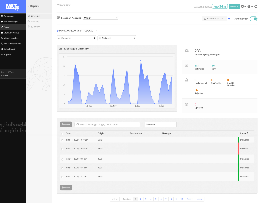Disable Auto-Refresh
Viewport: 259px width, 203px height.
253,19
